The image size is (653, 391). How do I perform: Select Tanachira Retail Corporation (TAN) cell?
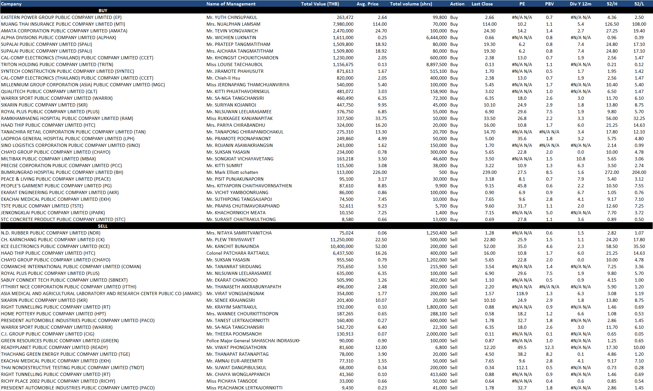tap(73, 132)
